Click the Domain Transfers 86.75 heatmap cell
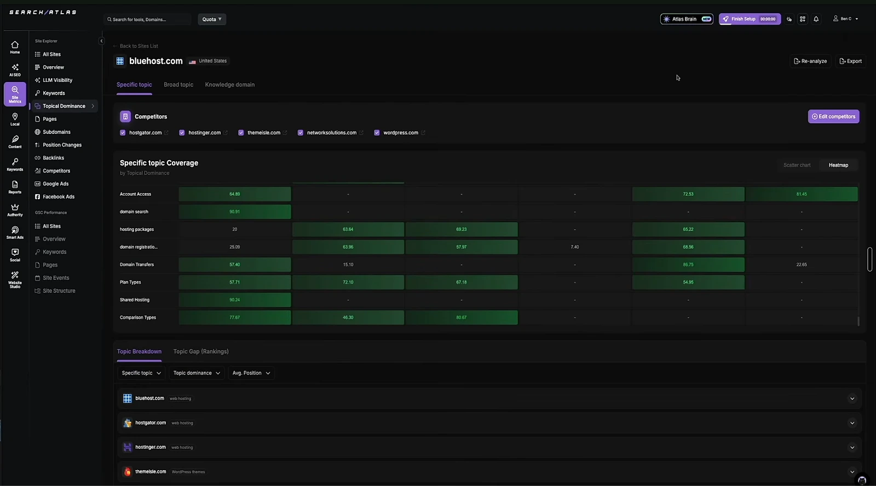The image size is (876, 486). [688, 265]
